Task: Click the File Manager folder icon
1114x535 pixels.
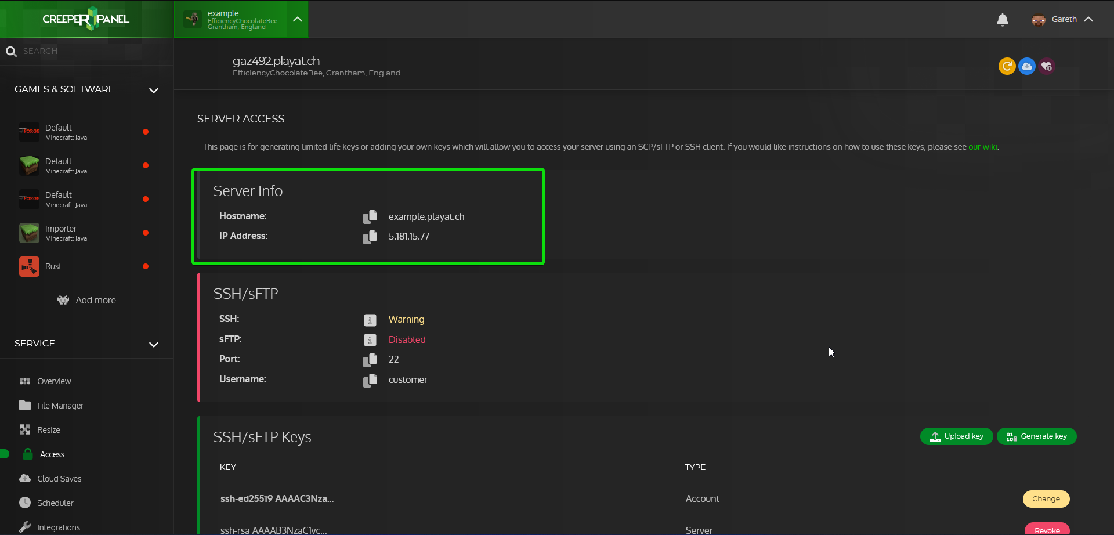Action: click(25, 405)
